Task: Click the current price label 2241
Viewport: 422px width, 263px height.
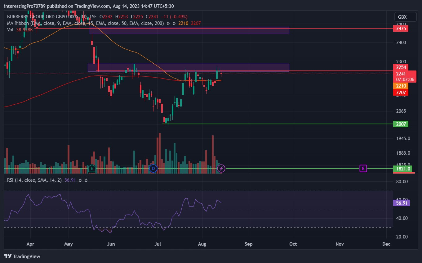Action: (x=401, y=74)
